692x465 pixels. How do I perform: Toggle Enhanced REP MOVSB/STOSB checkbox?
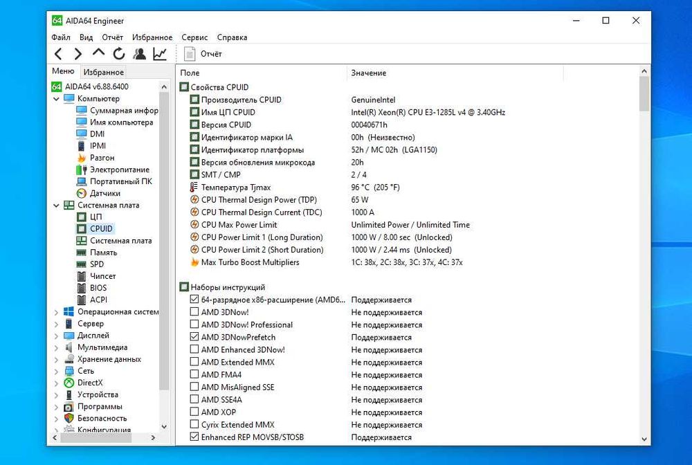tap(194, 437)
